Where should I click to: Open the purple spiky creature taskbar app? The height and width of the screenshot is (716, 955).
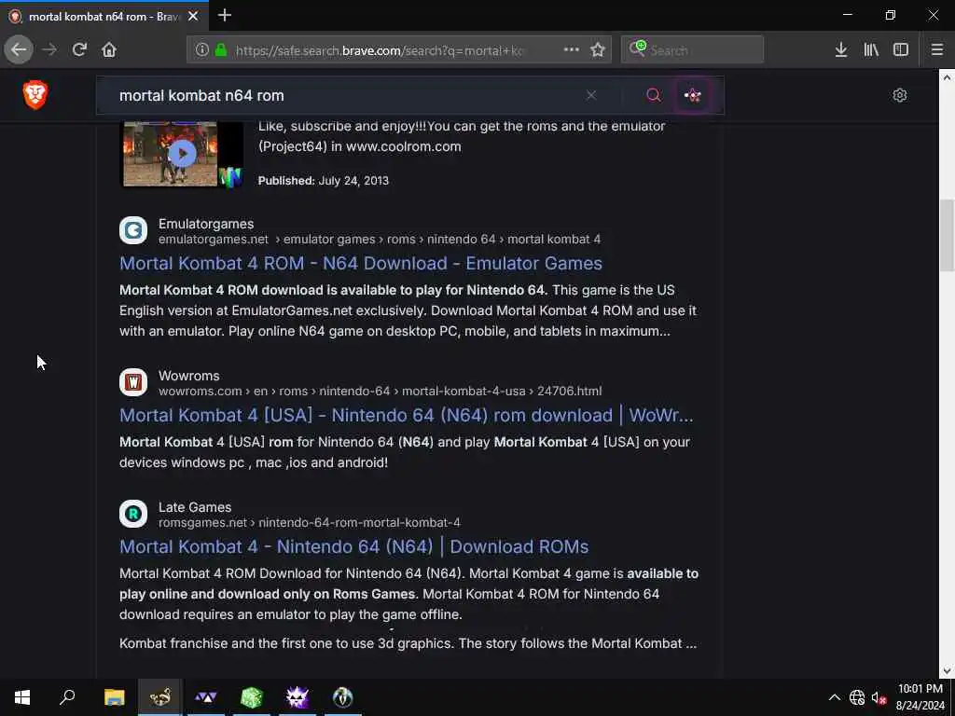tap(297, 697)
